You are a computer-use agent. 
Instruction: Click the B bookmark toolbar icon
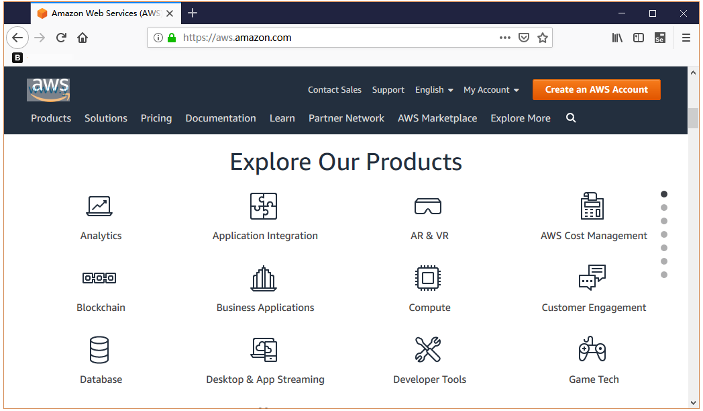coord(17,58)
